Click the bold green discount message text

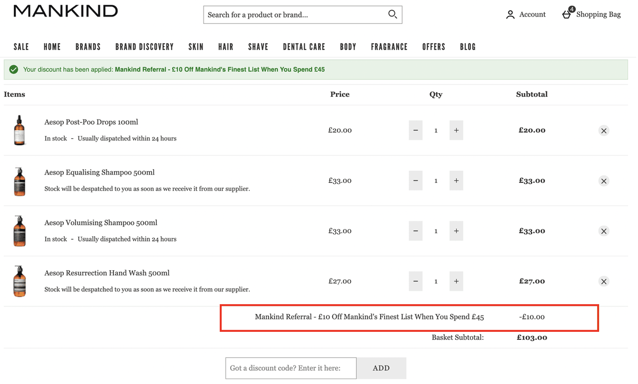tap(220, 70)
